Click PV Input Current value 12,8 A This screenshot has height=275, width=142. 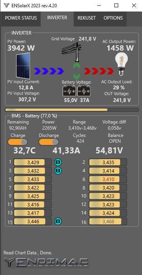[x=26, y=87]
